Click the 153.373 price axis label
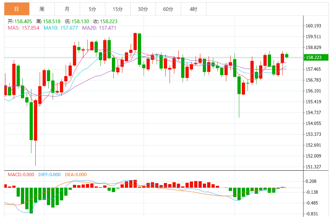 pos(313,134)
